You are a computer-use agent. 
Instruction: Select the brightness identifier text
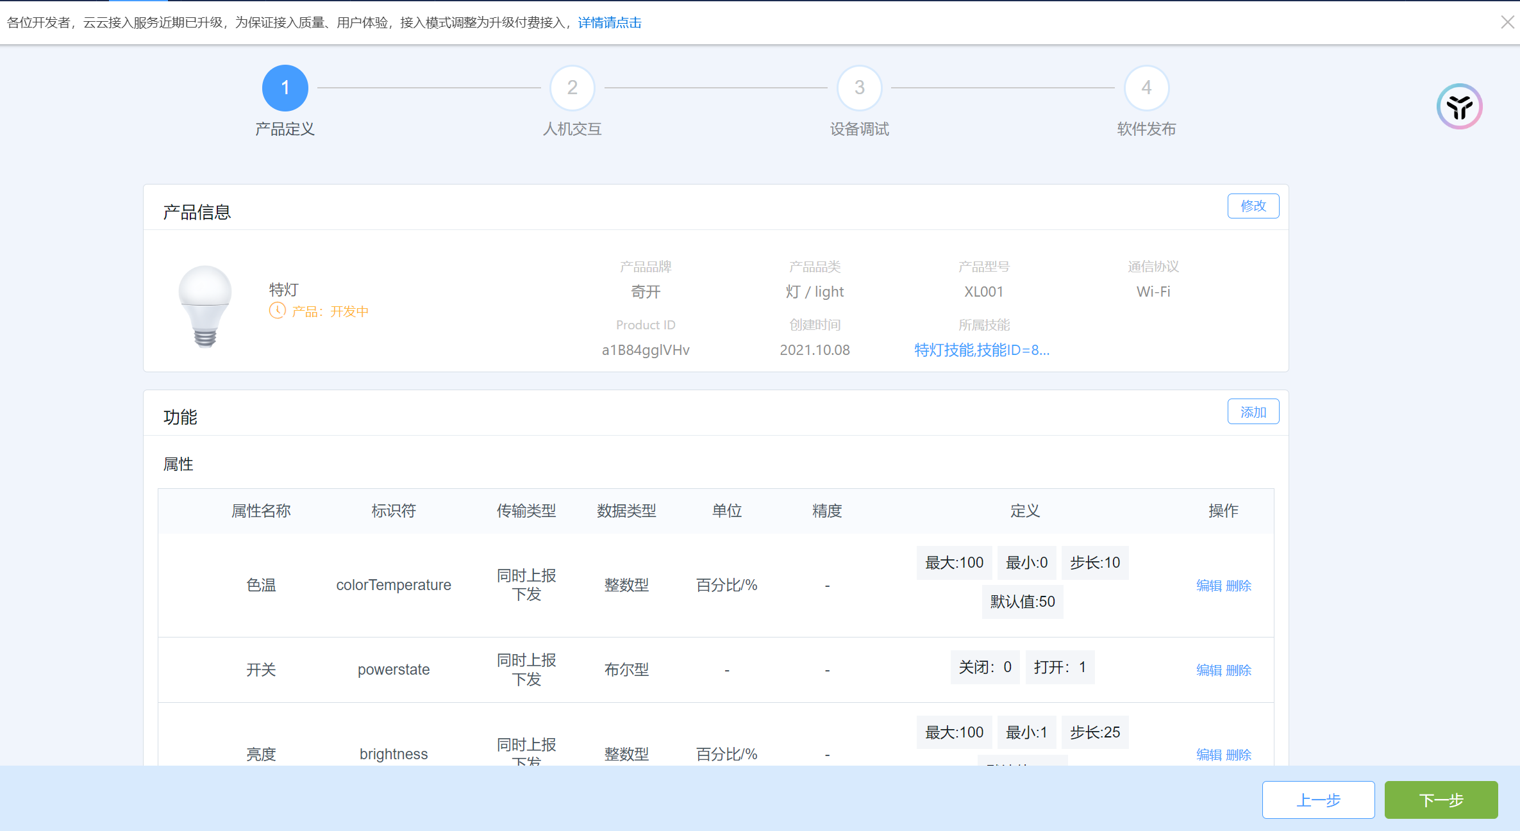coord(394,754)
